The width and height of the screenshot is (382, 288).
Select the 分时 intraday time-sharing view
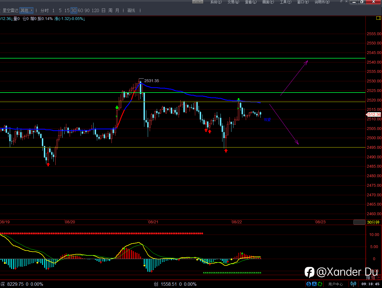click(44, 10)
